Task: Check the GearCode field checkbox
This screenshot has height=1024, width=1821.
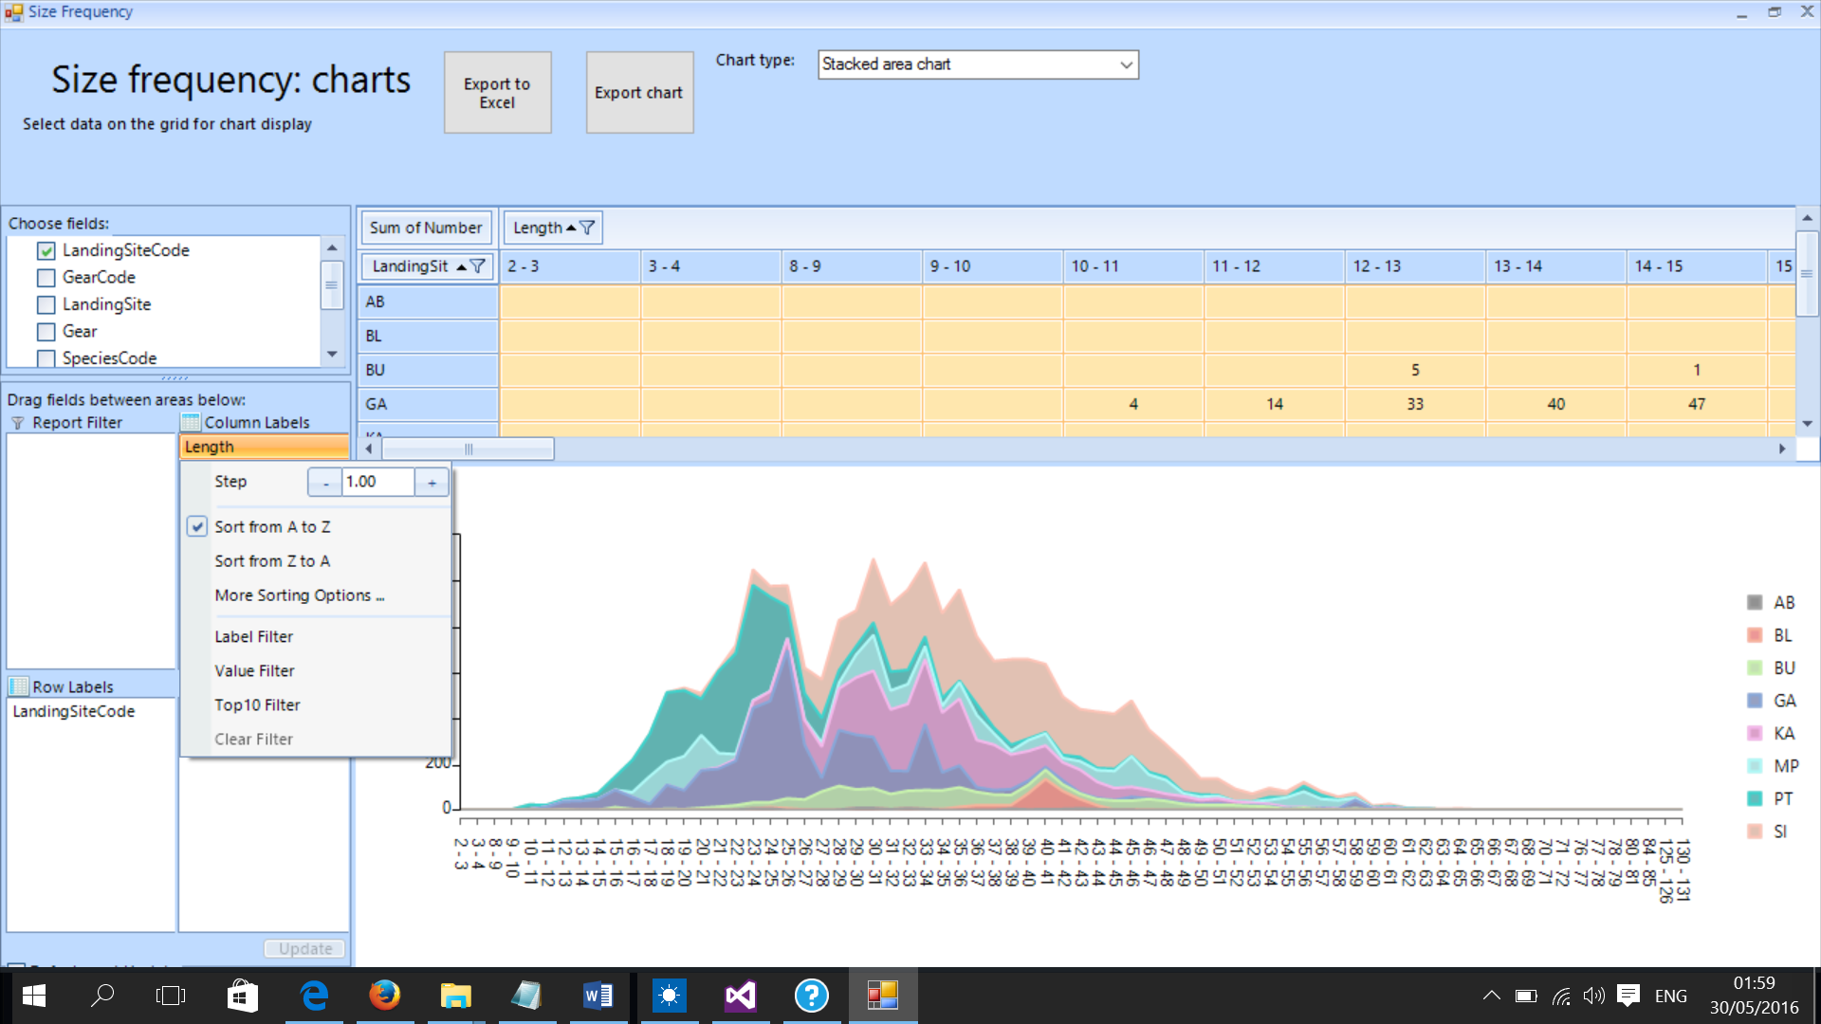Action: [x=46, y=278]
